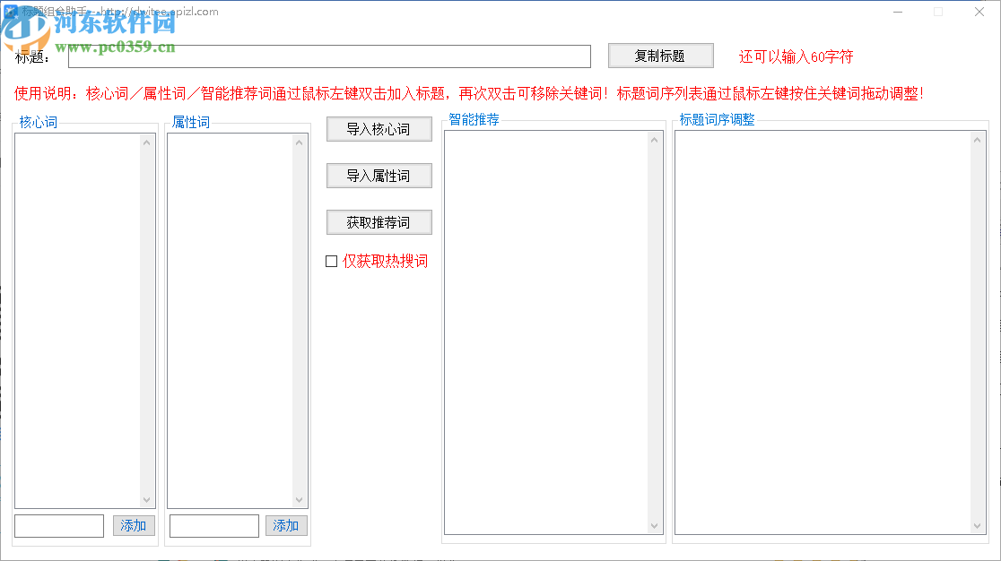Click 添加 under the core words list
The width and height of the screenshot is (1001, 561).
(133, 526)
